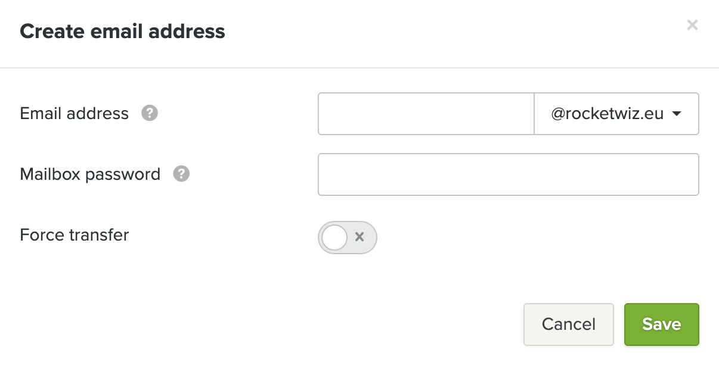Click the x mark inside the Force transfer switch
Viewport: 719px width, 365px height.
pyautogui.click(x=359, y=237)
